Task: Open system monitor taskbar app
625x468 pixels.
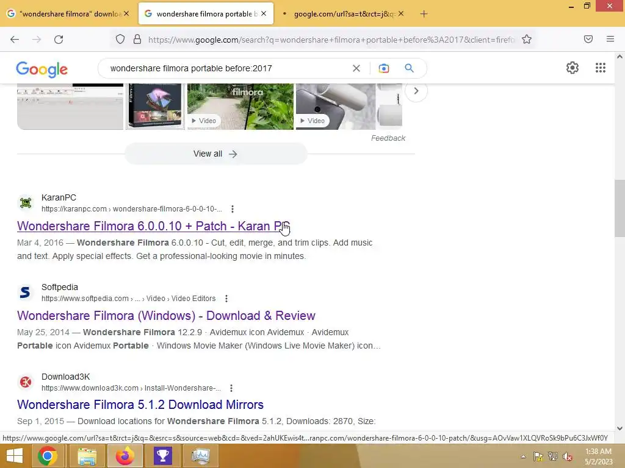Action: [200, 456]
